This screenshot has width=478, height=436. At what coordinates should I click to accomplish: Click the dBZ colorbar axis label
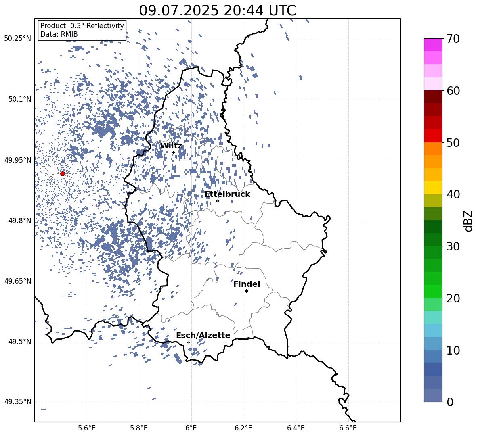point(468,221)
